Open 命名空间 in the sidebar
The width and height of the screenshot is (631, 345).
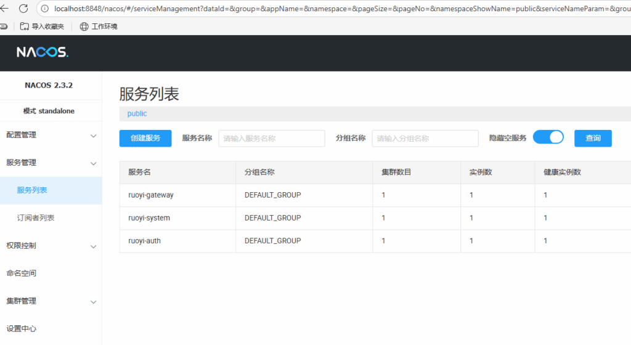click(21, 273)
